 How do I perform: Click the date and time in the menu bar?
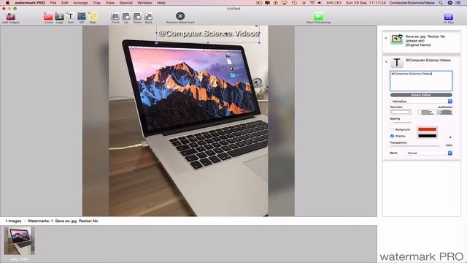366,3
